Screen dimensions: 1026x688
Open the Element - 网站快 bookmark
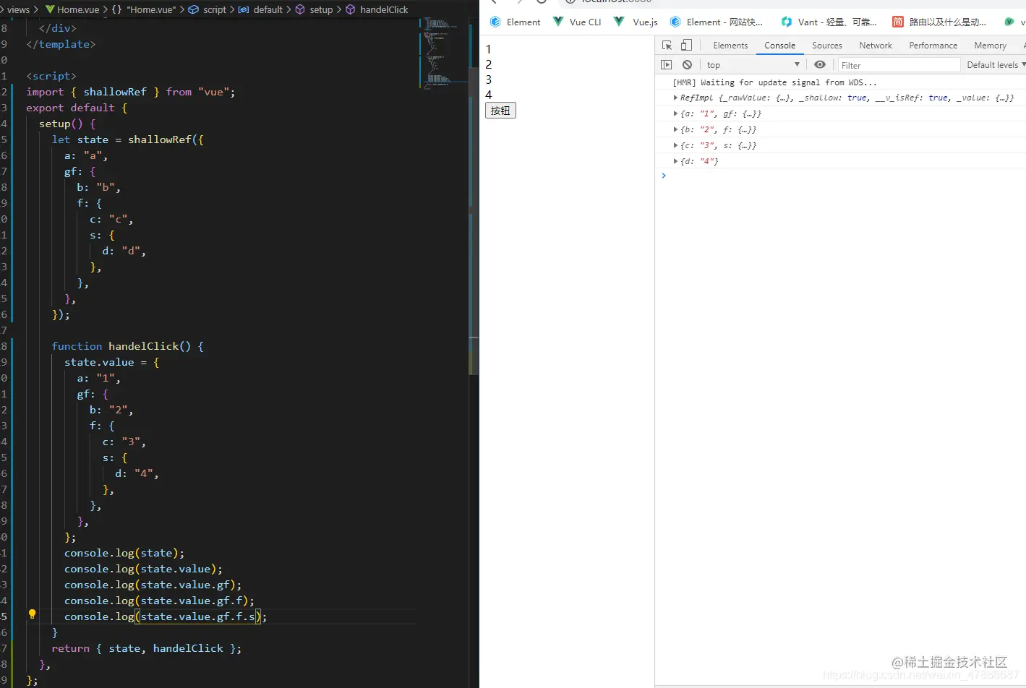(x=717, y=22)
